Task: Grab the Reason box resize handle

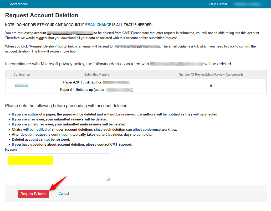Action: point(108,179)
